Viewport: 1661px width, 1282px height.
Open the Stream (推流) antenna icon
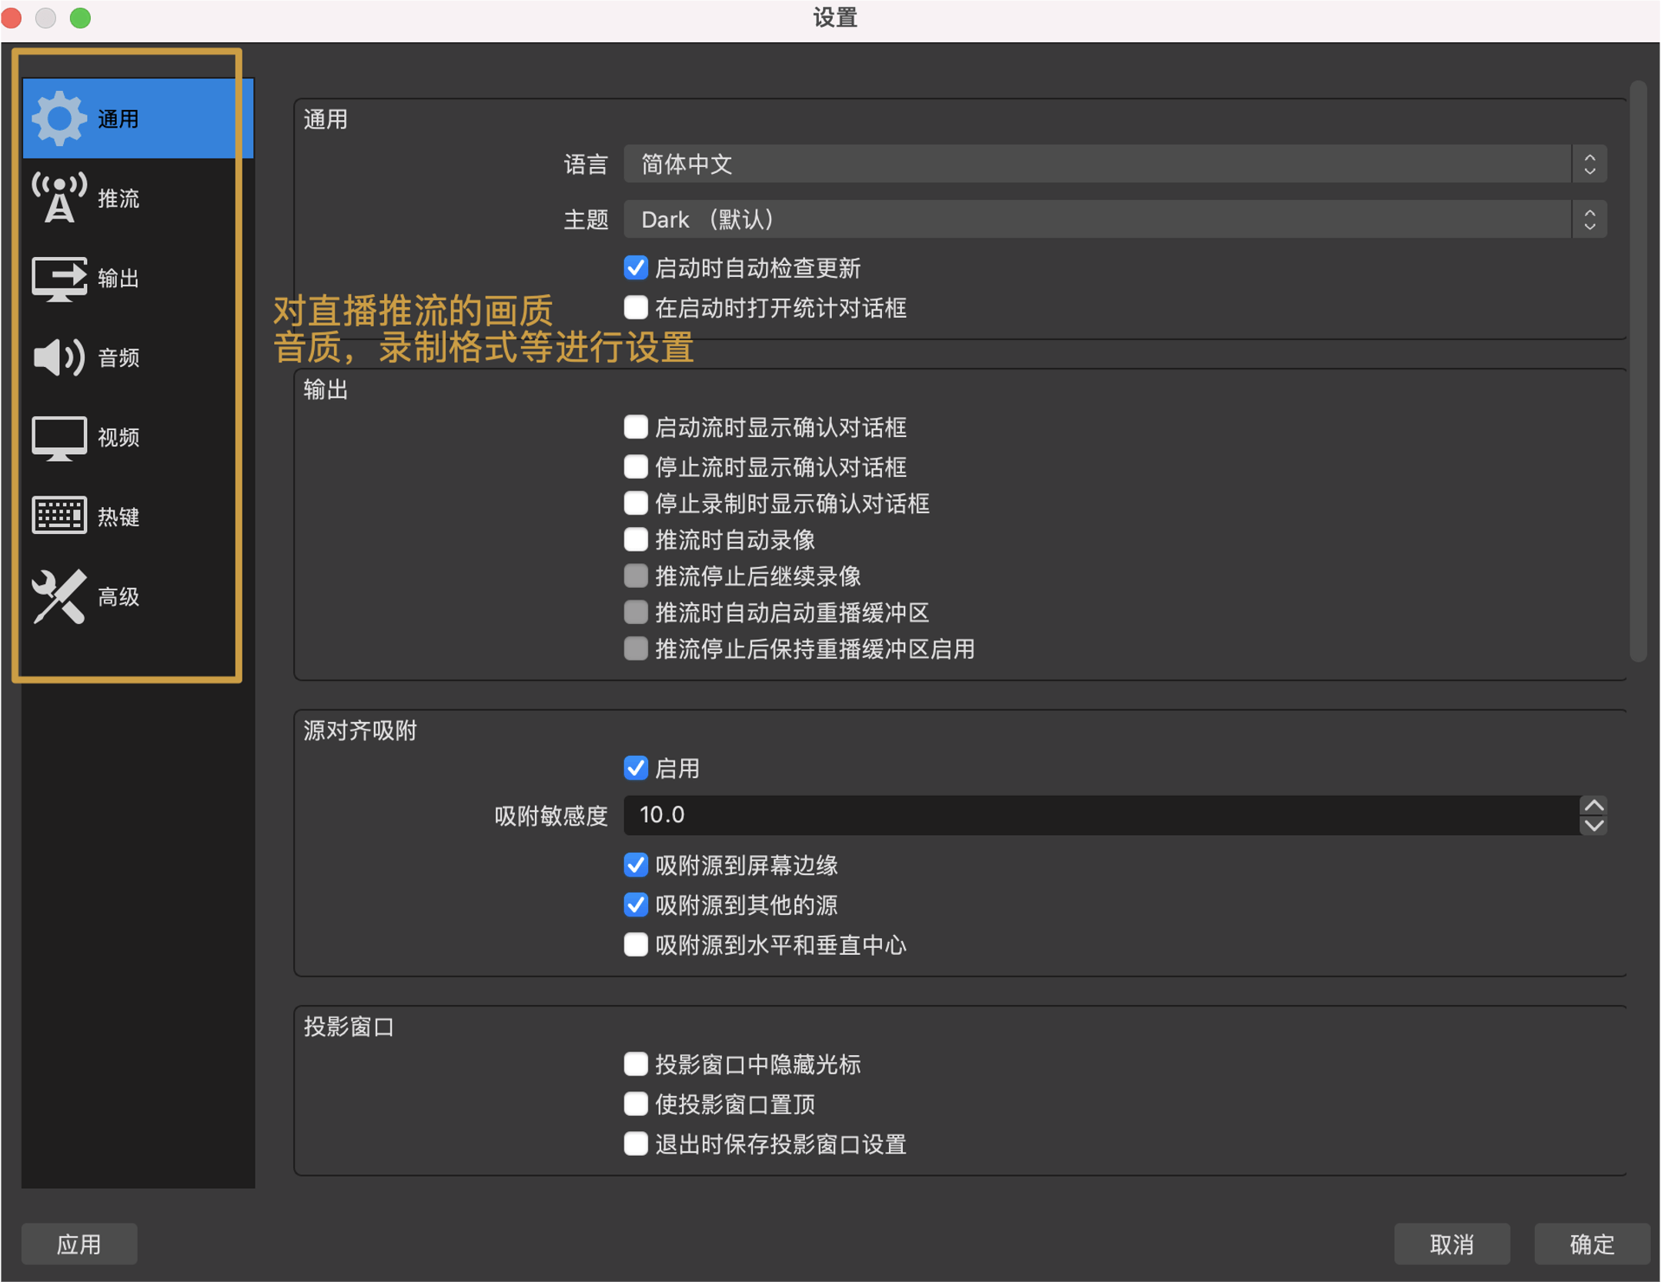coord(58,198)
